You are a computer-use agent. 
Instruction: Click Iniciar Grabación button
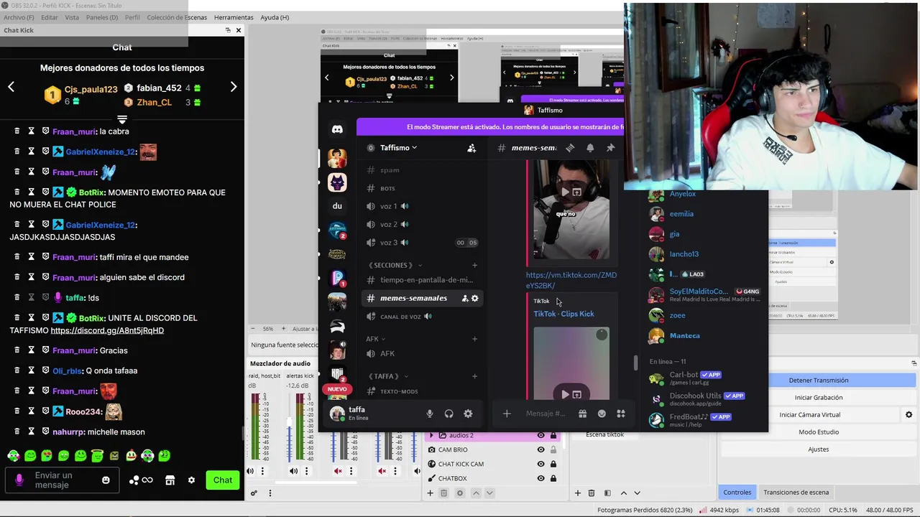[x=819, y=398]
